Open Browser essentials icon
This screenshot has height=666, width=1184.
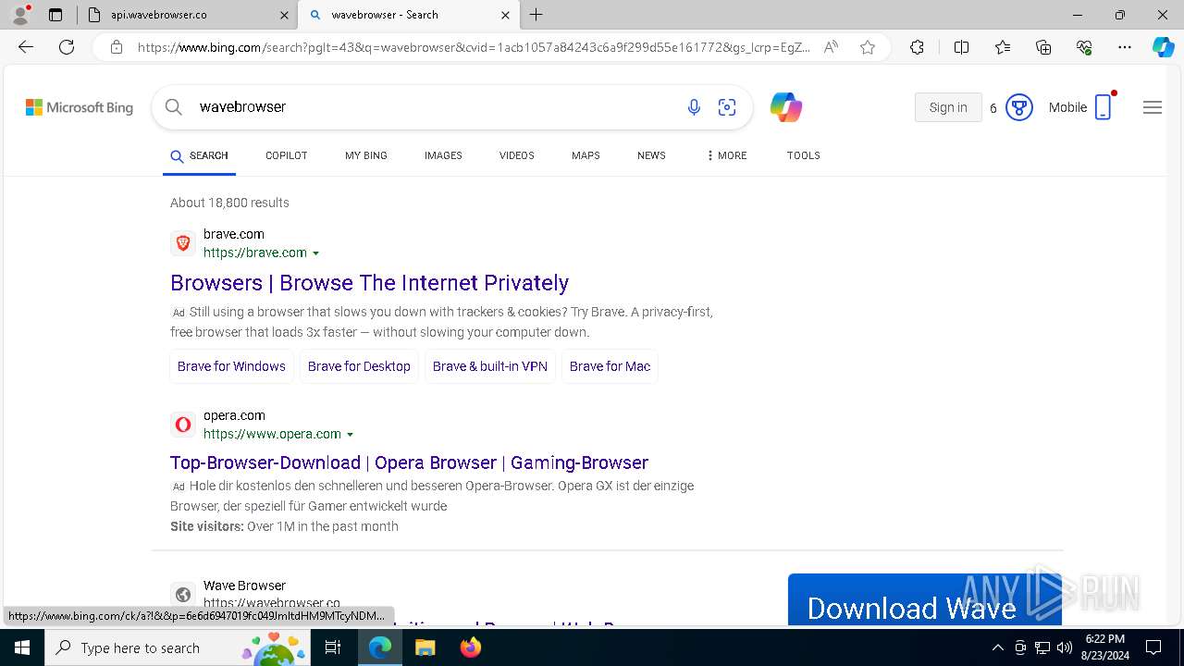[1084, 47]
